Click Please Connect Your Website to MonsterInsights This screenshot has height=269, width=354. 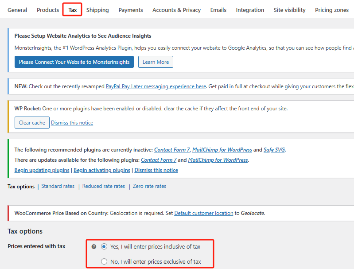74,62
